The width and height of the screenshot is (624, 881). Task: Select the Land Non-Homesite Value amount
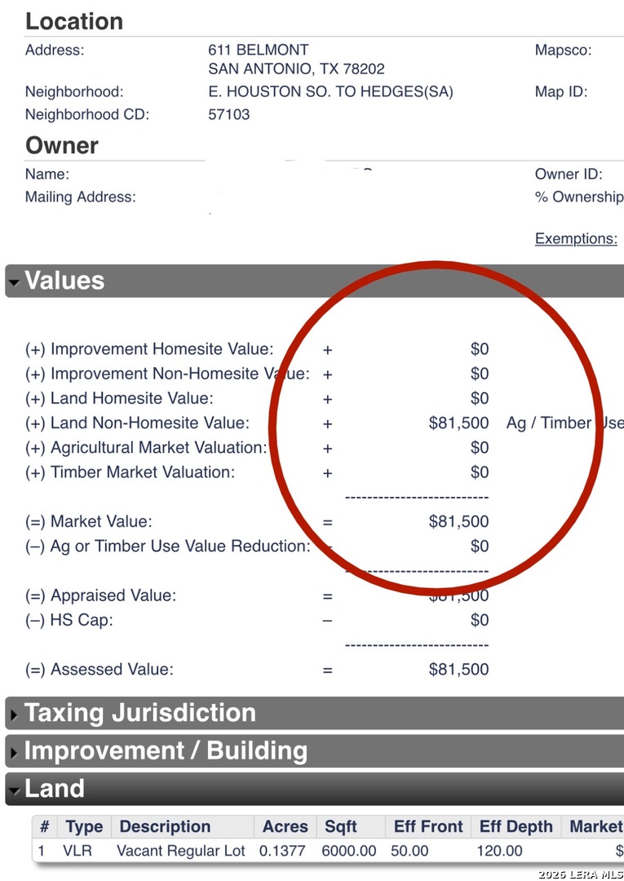coord(458,423)
